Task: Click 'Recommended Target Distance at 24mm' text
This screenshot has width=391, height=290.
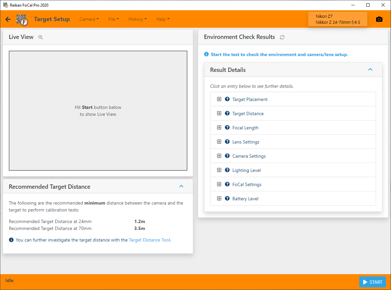Action: pos(50,221)
